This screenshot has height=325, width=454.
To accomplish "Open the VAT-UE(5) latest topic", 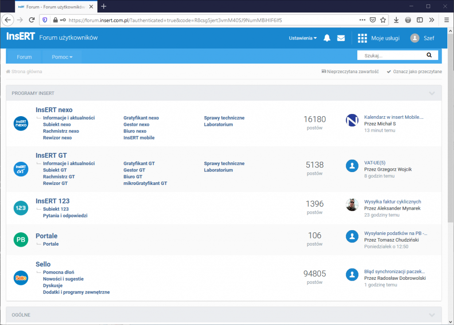I will coord(375,163).
